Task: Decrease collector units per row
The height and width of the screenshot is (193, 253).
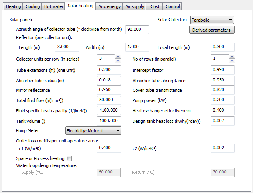Action: pos(118,61)
